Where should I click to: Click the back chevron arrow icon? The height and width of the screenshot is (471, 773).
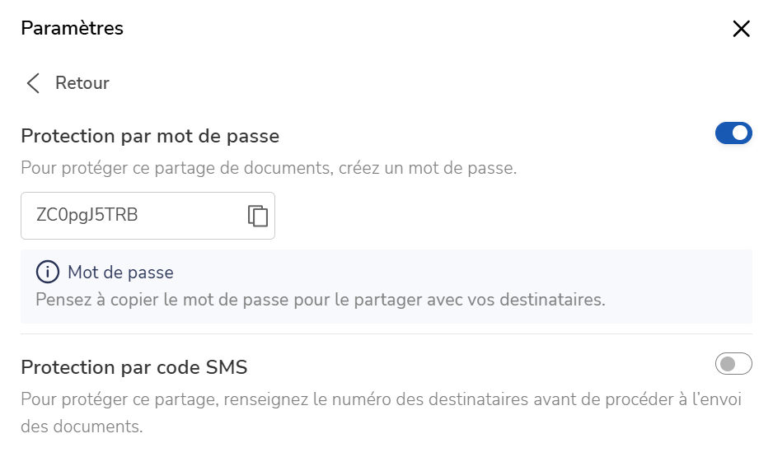pos(33,83)
